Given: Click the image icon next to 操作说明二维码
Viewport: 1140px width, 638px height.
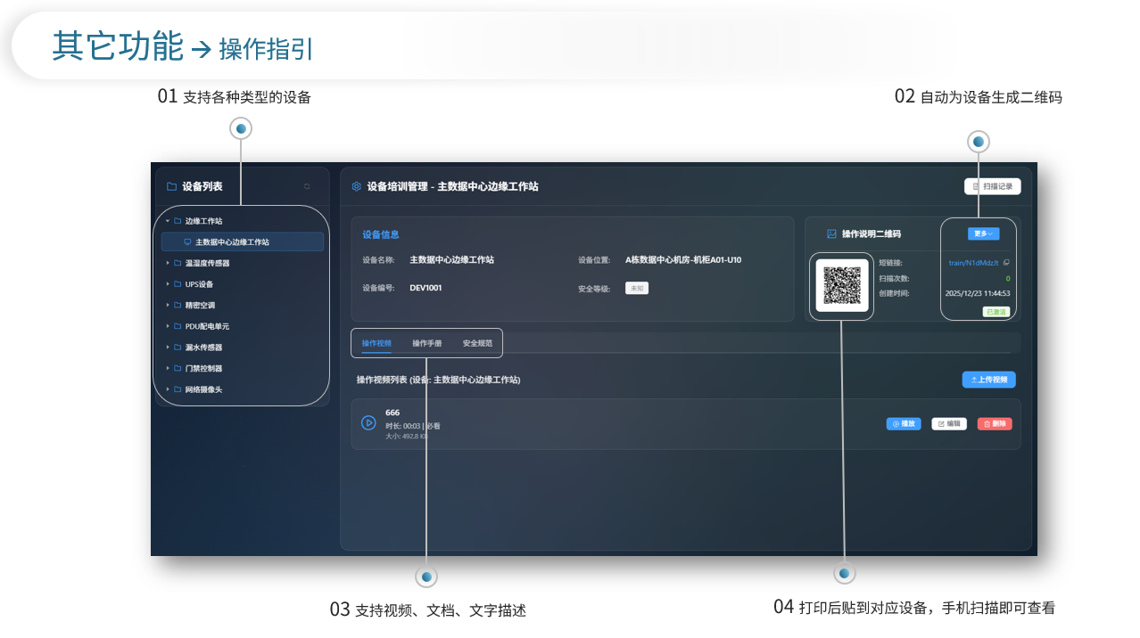Looking at the screenshot, I should 831,234.
